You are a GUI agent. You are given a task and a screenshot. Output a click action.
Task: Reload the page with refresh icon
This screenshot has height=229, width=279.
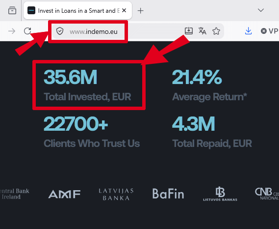tap(27, 31)
